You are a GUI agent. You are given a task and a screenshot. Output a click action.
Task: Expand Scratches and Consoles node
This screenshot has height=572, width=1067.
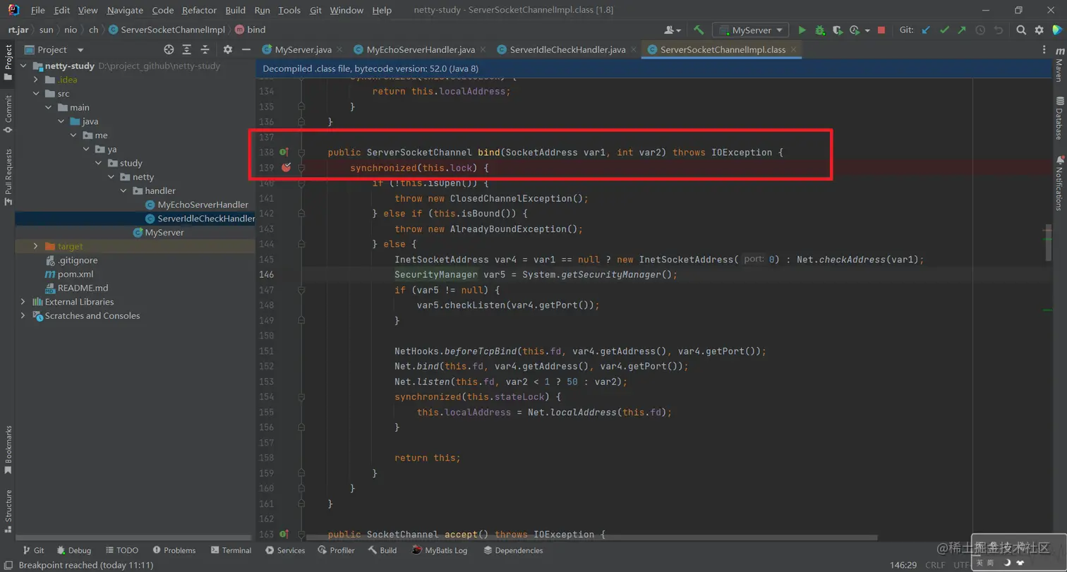coord(23,316)
